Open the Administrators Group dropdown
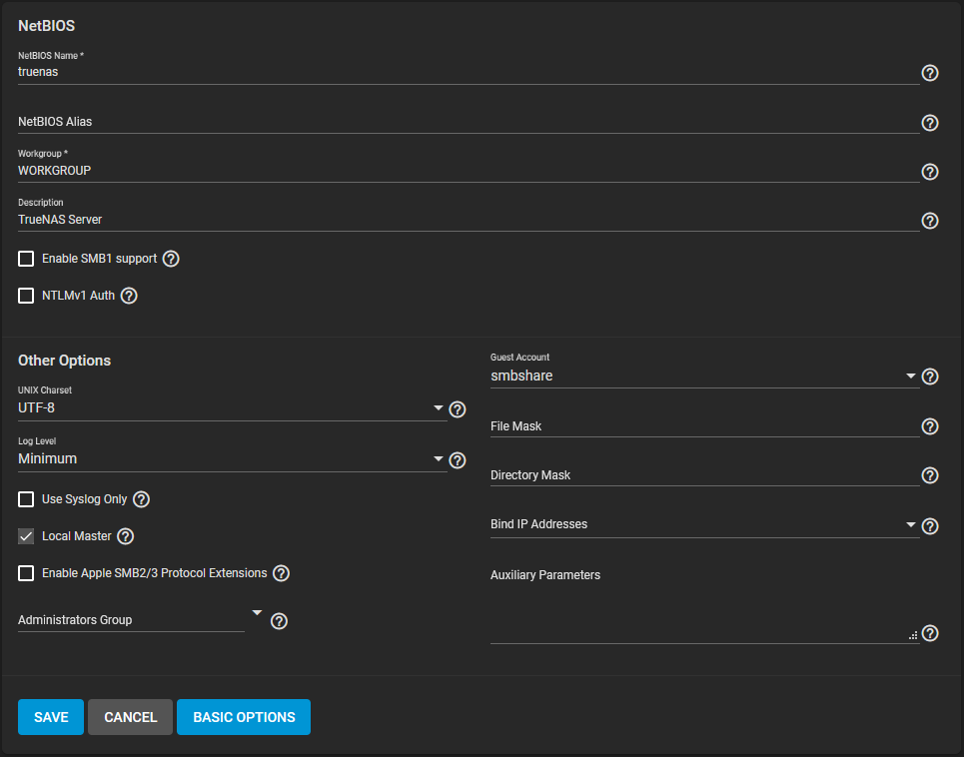The height and width of the screenshot is (757, 964). tap(140, 619)
